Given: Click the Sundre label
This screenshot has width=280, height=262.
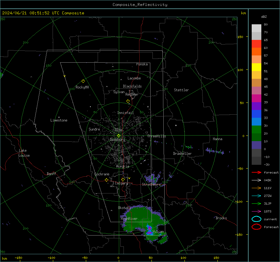Looking at the screenshot, I should [94, 129].
